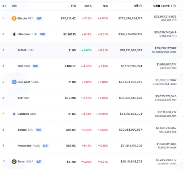
Task: Click the Cardano logo icon
Action: [x=14, y=114]
